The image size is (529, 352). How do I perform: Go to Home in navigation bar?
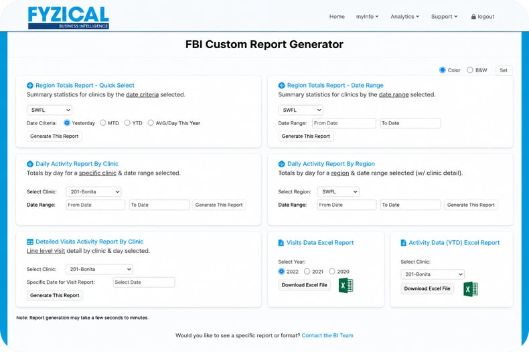337,17
